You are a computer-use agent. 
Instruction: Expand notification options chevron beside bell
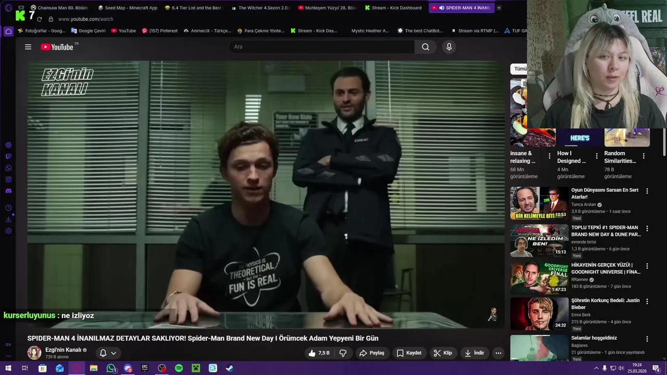click(114, 353)
